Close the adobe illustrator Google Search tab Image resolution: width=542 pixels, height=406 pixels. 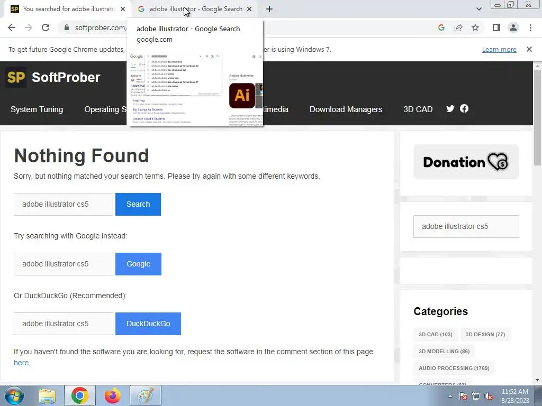coord(249,9)
